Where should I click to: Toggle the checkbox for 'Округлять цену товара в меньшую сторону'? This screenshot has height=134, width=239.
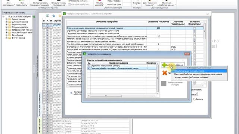click(x=195, y=33)
